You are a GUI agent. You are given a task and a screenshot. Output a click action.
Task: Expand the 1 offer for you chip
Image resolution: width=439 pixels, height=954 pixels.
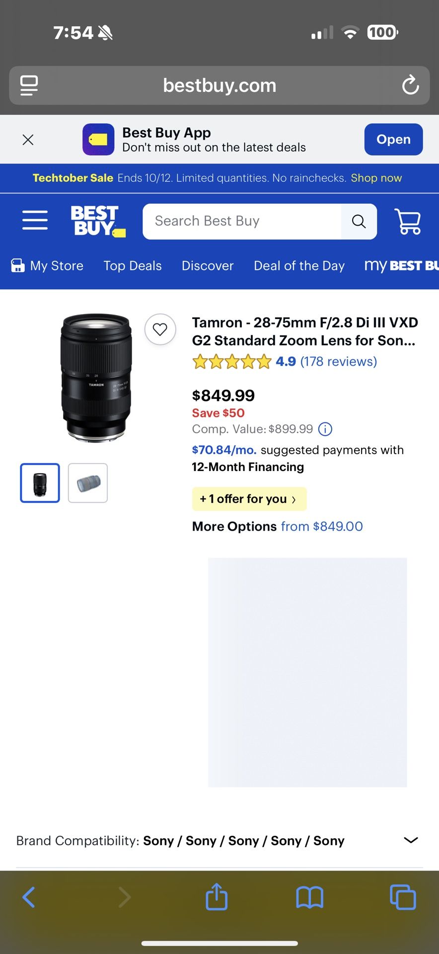tap(249, 499)
